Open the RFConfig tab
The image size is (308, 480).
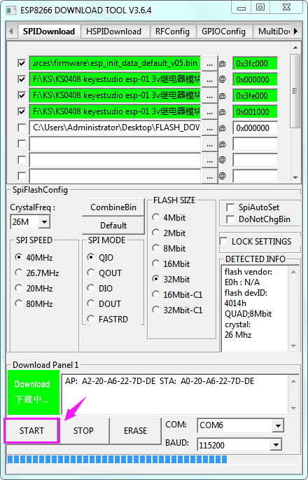click(172, 32)
